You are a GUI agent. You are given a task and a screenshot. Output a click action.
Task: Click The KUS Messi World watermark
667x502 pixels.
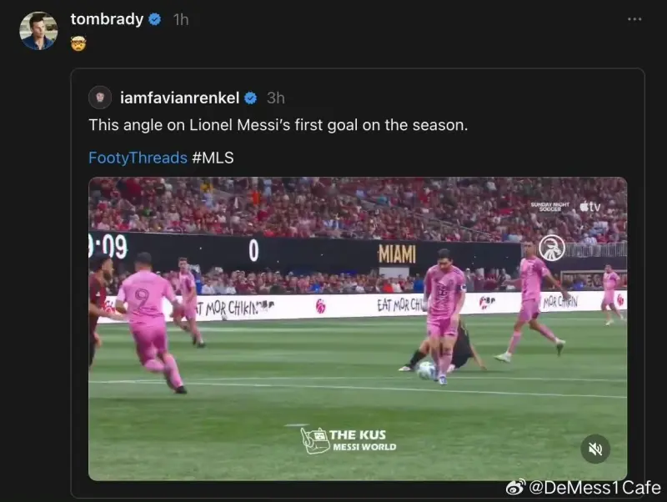click(x=349, y=440)
